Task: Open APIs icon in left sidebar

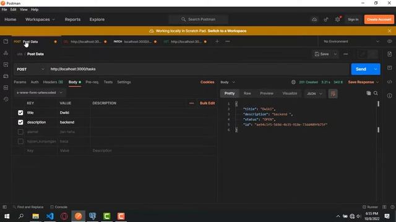Action: coord(6,53)
